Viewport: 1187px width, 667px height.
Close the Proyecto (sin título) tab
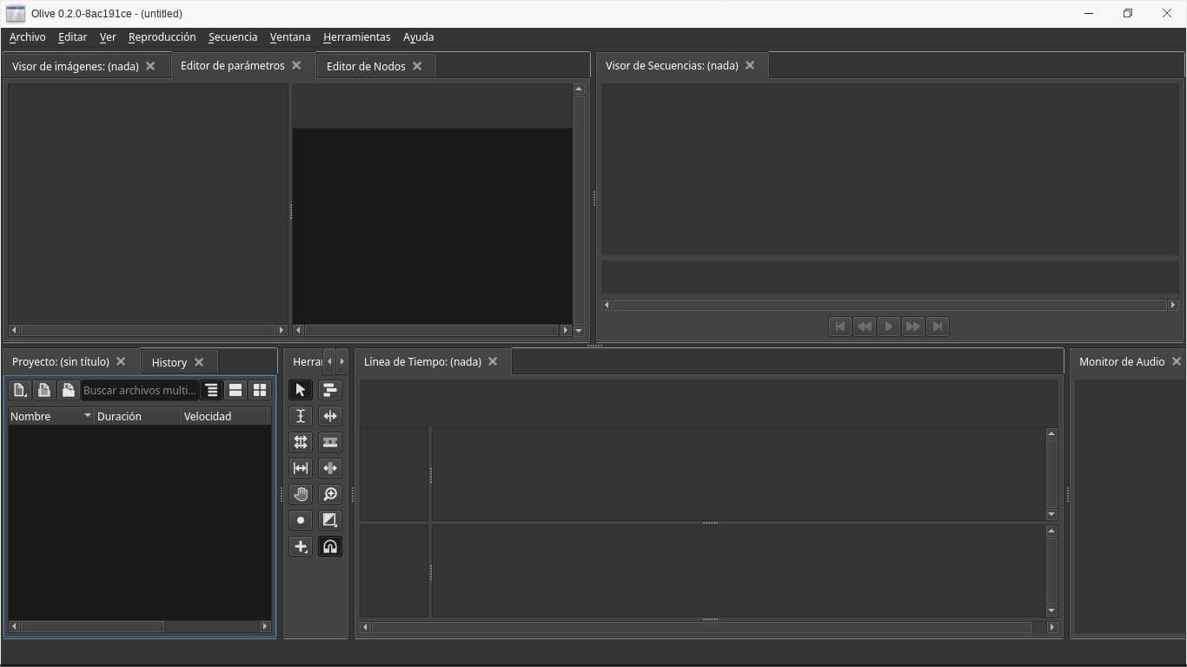[x=121, y=361]
